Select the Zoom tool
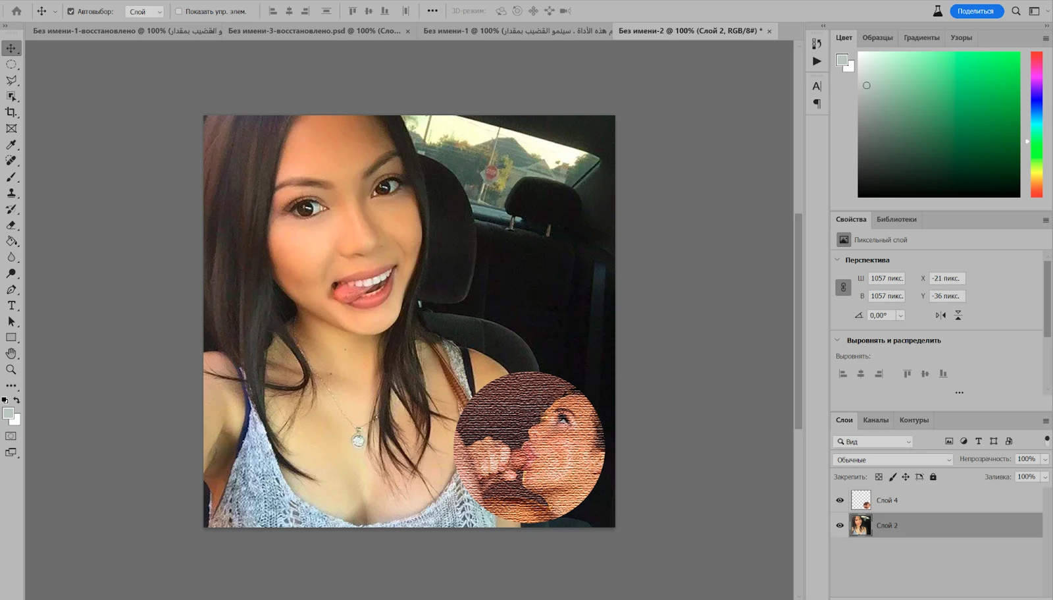 coord(11,369)
